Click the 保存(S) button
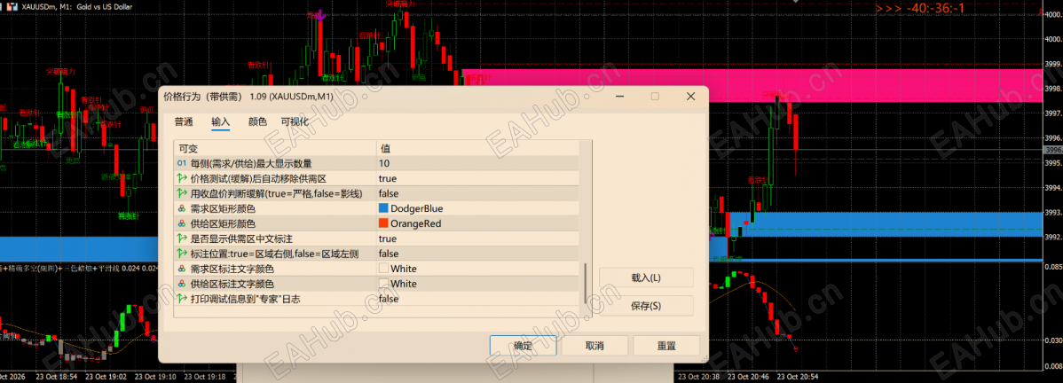This screenshot has height=383, width=1063. (646, 306)
